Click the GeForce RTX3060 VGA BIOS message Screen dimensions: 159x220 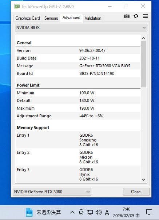point(105,66)
